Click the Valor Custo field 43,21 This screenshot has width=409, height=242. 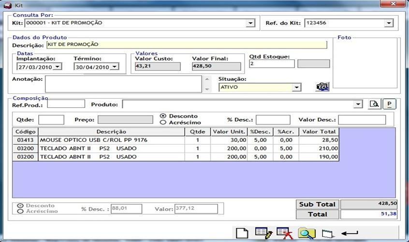click(158, 66)
